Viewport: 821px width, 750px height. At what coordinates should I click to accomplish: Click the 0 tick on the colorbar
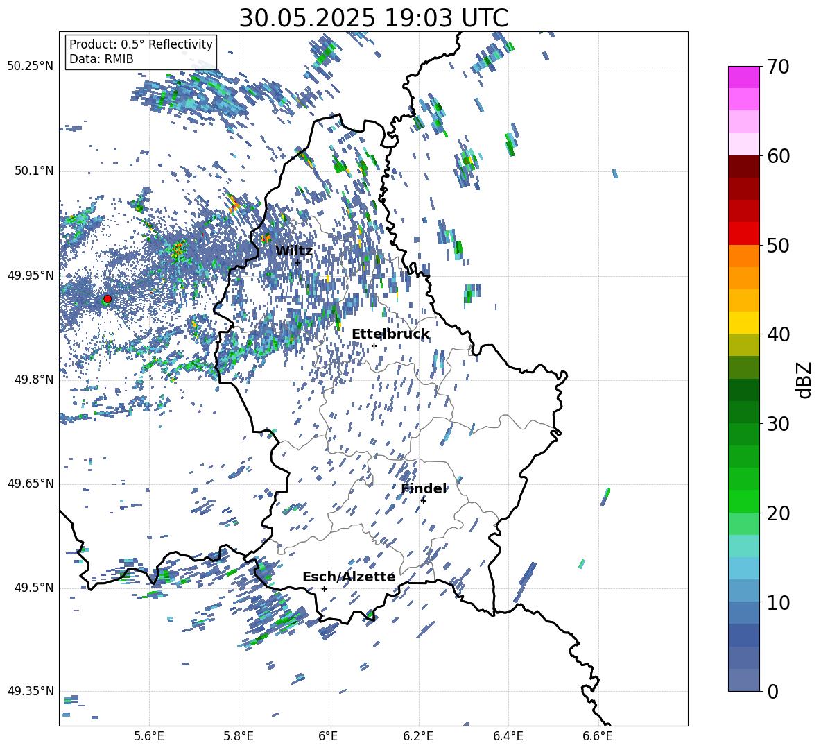[772, 691]
